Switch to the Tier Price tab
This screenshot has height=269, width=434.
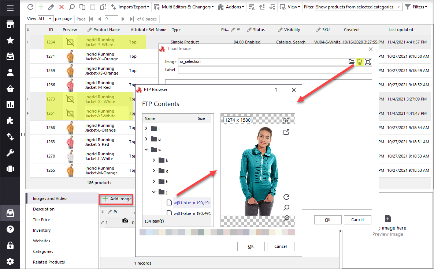coord(62,220)
